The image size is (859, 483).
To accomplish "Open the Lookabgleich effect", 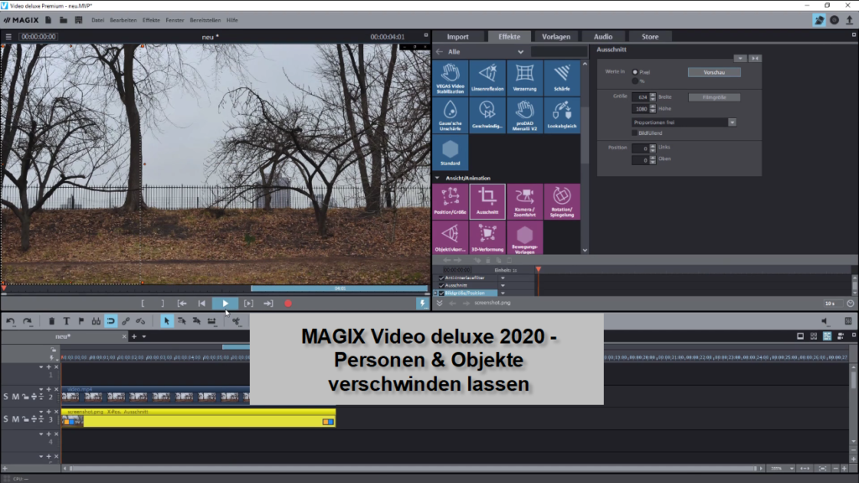I will pos(562,115).
